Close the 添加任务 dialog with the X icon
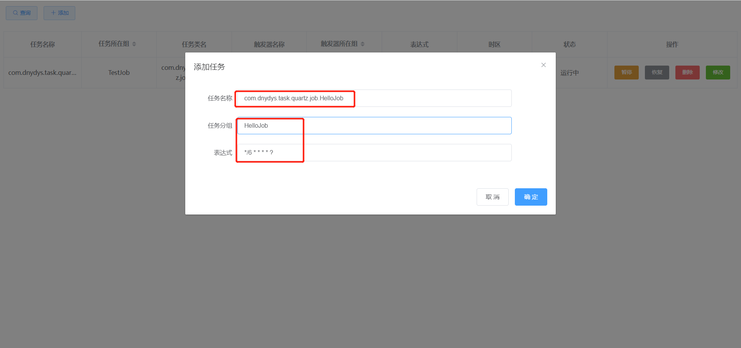Image resolution: width=741 pixels, height=348 pixels. (x=543, y=65)
